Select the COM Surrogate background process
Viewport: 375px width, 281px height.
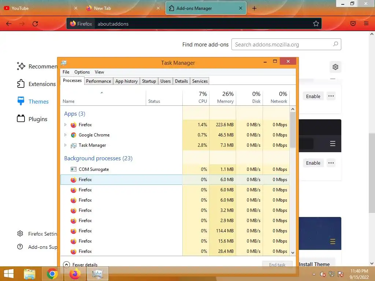click(x=175, y=169)
